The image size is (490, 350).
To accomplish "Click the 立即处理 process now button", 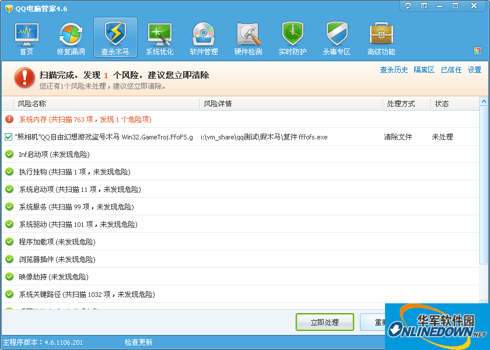I will pyautogui.click(x=325, y=321).
